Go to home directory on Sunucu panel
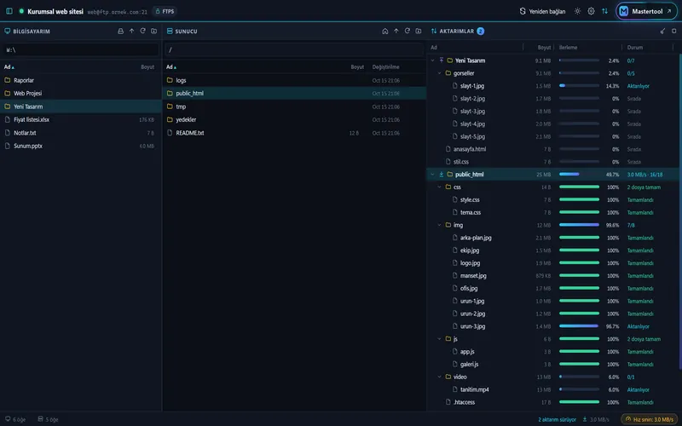 click(385, 32)
